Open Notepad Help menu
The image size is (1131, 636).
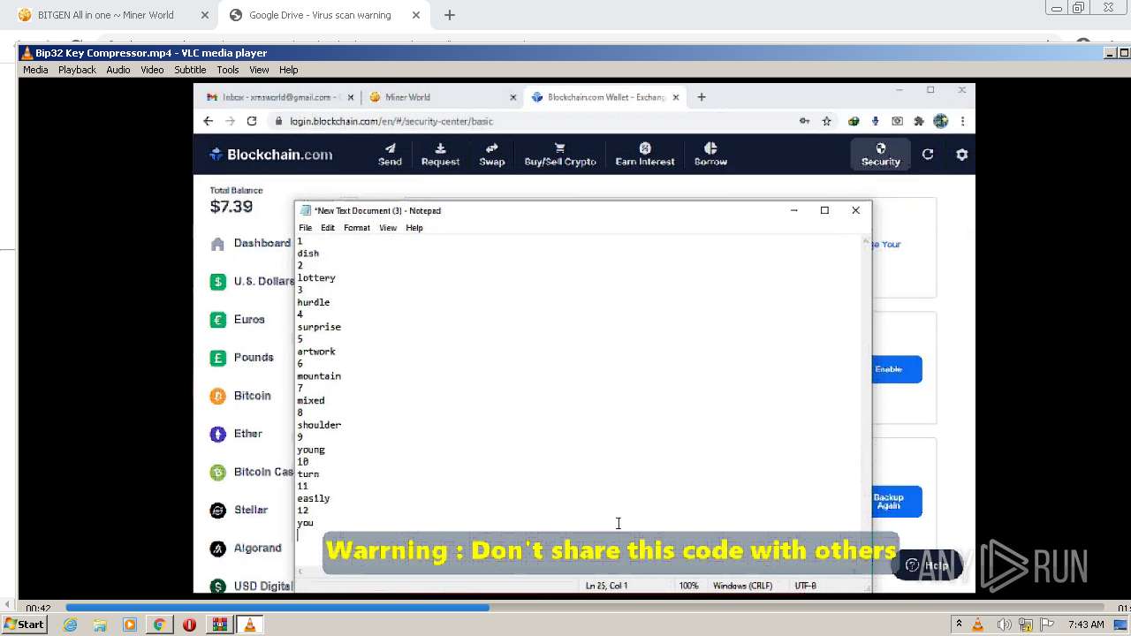coord(414,228)
